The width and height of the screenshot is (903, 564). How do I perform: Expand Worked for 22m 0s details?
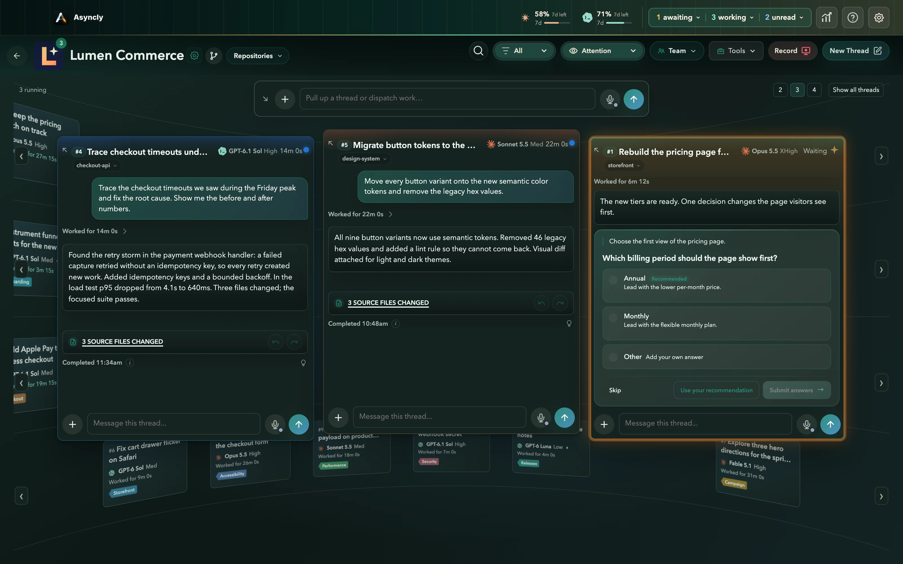click(x=360, y=214)
